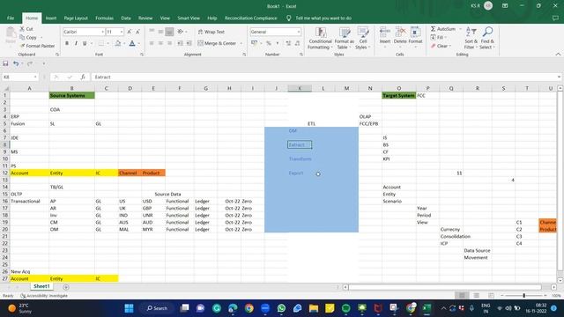Increase font size with larger A icon
This screenshot has height=317, width=564.
click(x=130, y=32)
